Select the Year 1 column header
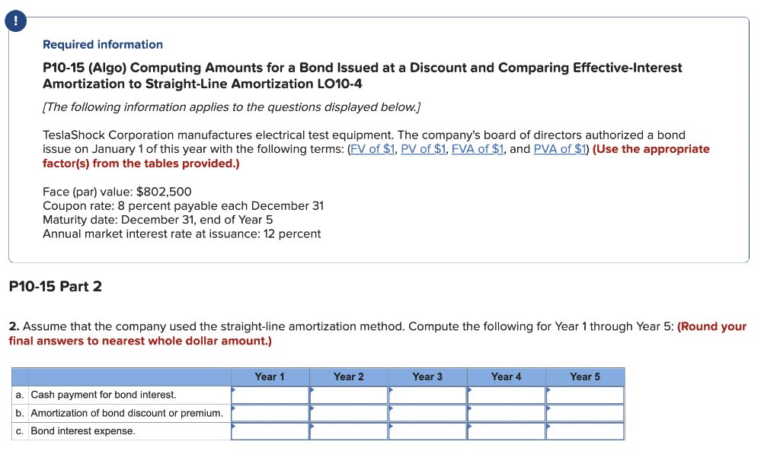Image resolution: width=780 pixels, height=451 pixels. pos(270,376)
